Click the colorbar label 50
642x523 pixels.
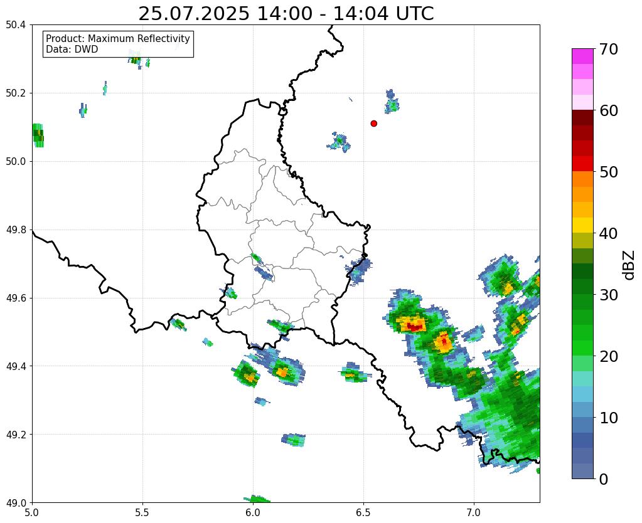coord(609,172)
